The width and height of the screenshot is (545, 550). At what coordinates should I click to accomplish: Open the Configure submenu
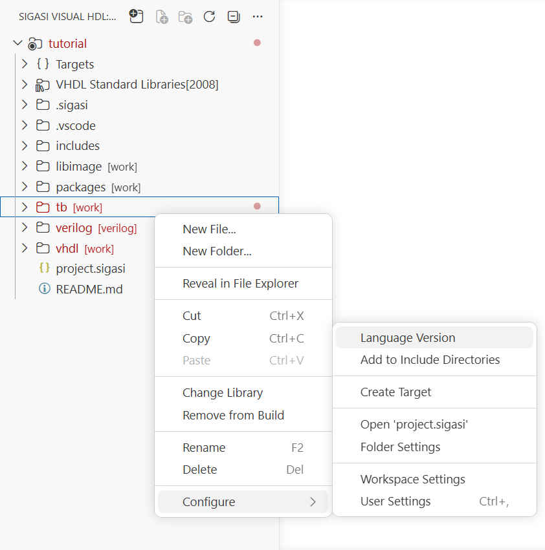243,502
